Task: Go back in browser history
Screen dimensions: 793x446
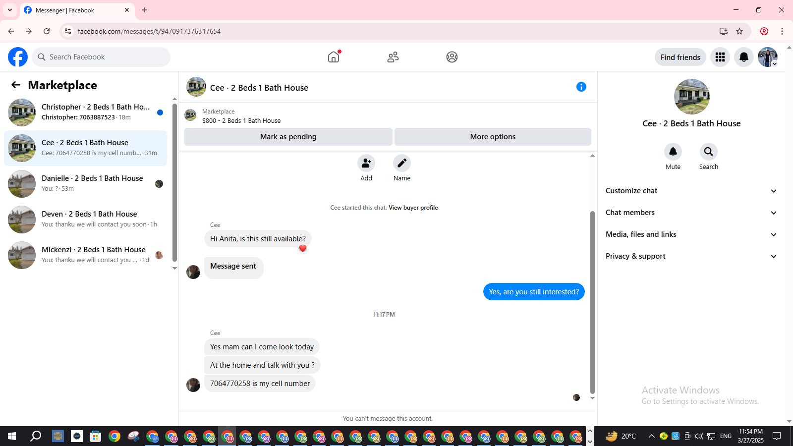Action: (11, 31)
